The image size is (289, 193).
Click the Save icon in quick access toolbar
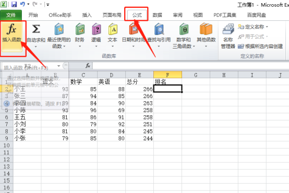14,4
